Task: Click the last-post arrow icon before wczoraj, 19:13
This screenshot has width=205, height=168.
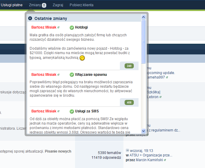Action: coord(127,150)
